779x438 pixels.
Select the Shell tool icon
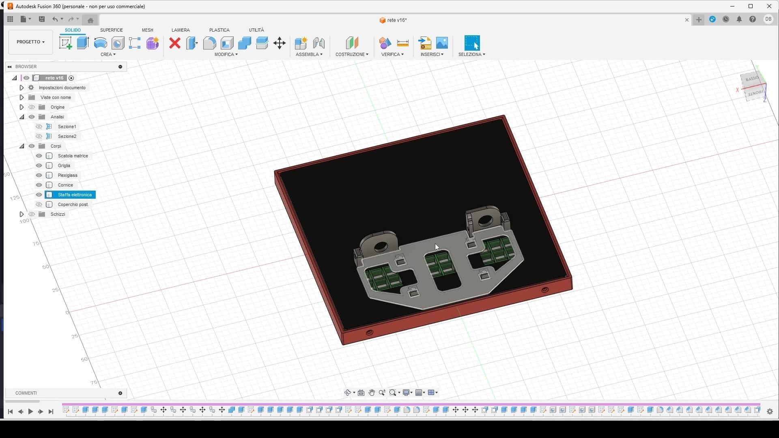pyautogui.click(x=227, y=43)
